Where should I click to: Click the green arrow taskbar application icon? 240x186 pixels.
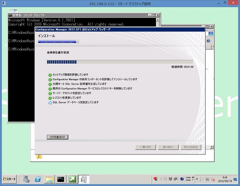(x=72, y=179)
